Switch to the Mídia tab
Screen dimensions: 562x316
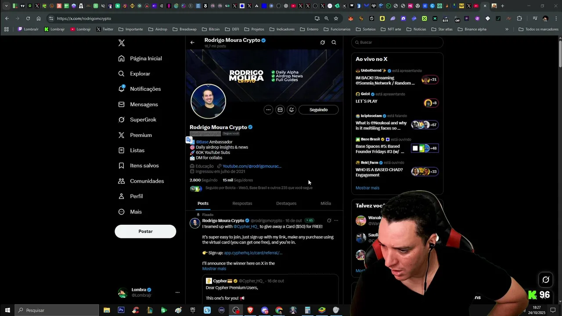[326, 203]
